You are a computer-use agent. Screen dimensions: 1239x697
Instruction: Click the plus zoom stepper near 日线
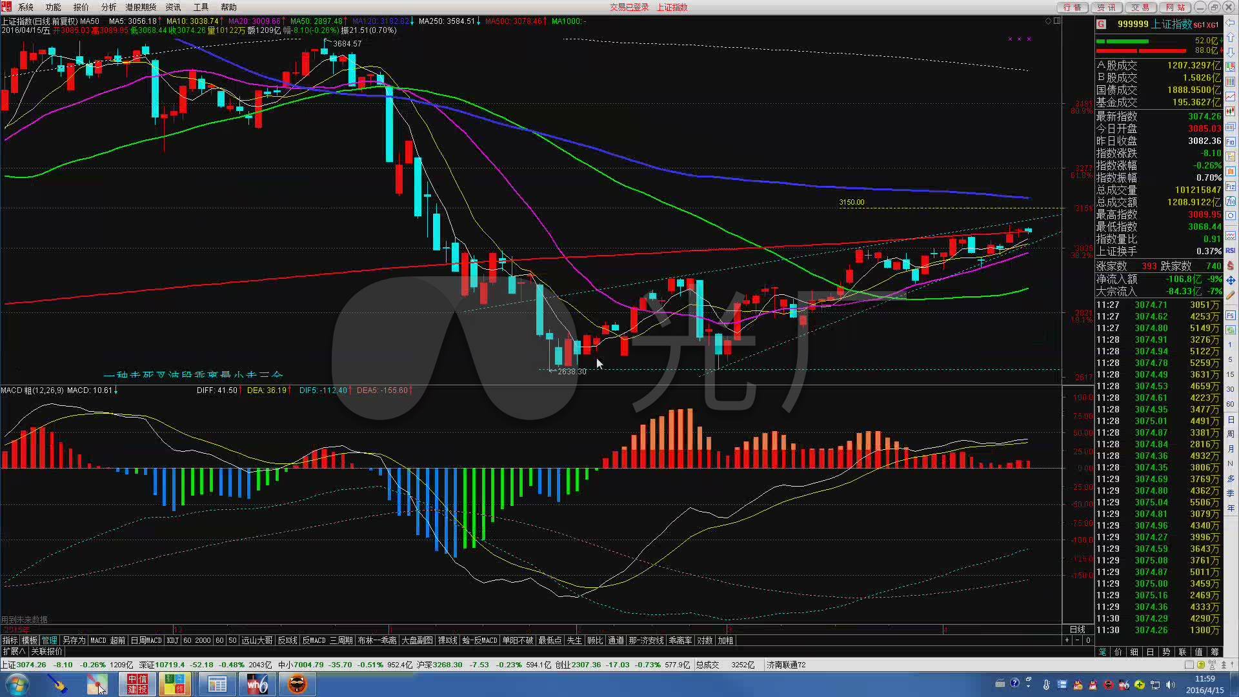coord(1067,640)
